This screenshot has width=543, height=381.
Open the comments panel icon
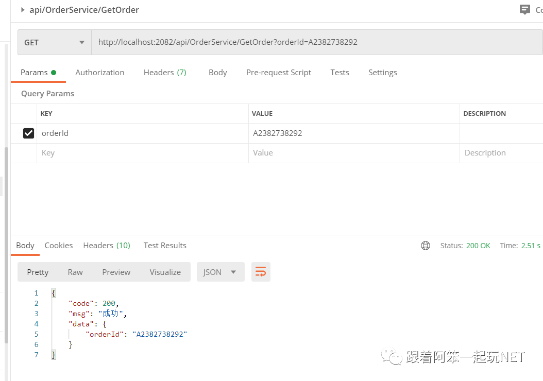tap(524, 9)
